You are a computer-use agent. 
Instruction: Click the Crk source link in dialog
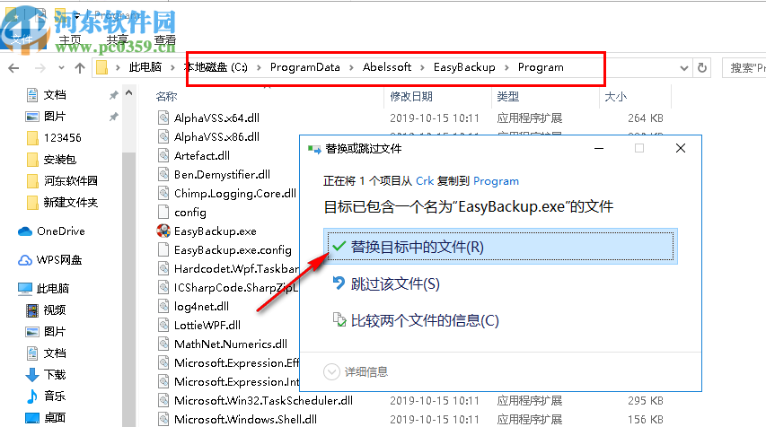(x=425, y=181)
